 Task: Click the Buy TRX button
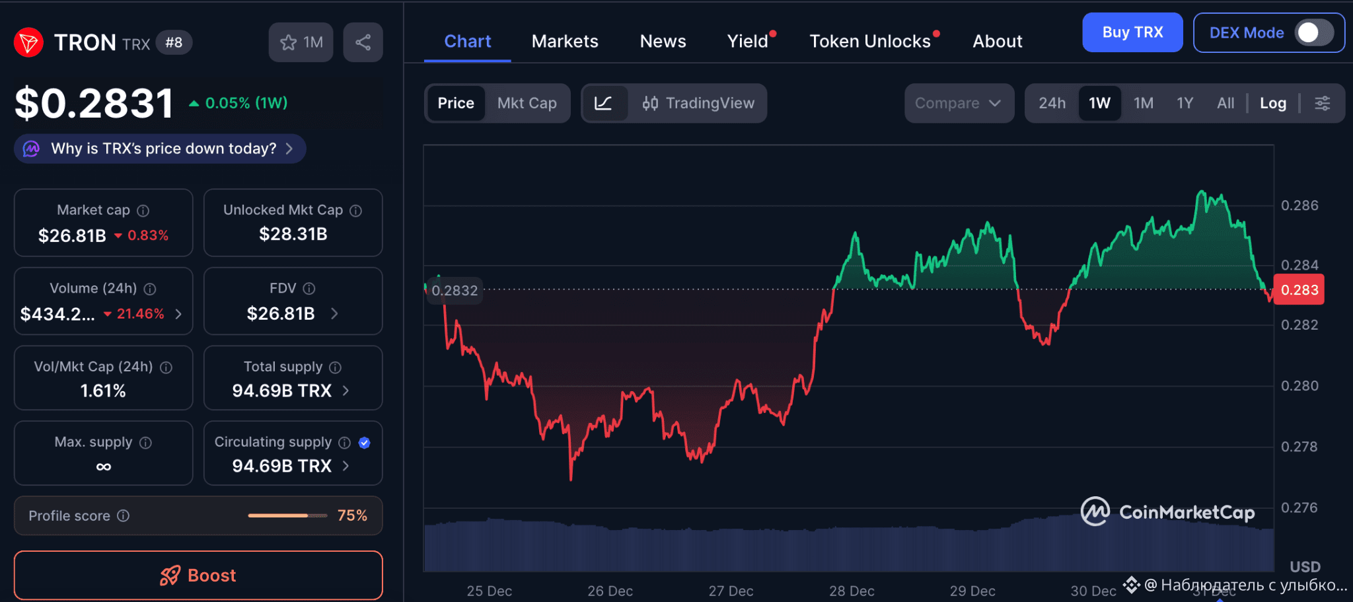[x=1132, y=32]
